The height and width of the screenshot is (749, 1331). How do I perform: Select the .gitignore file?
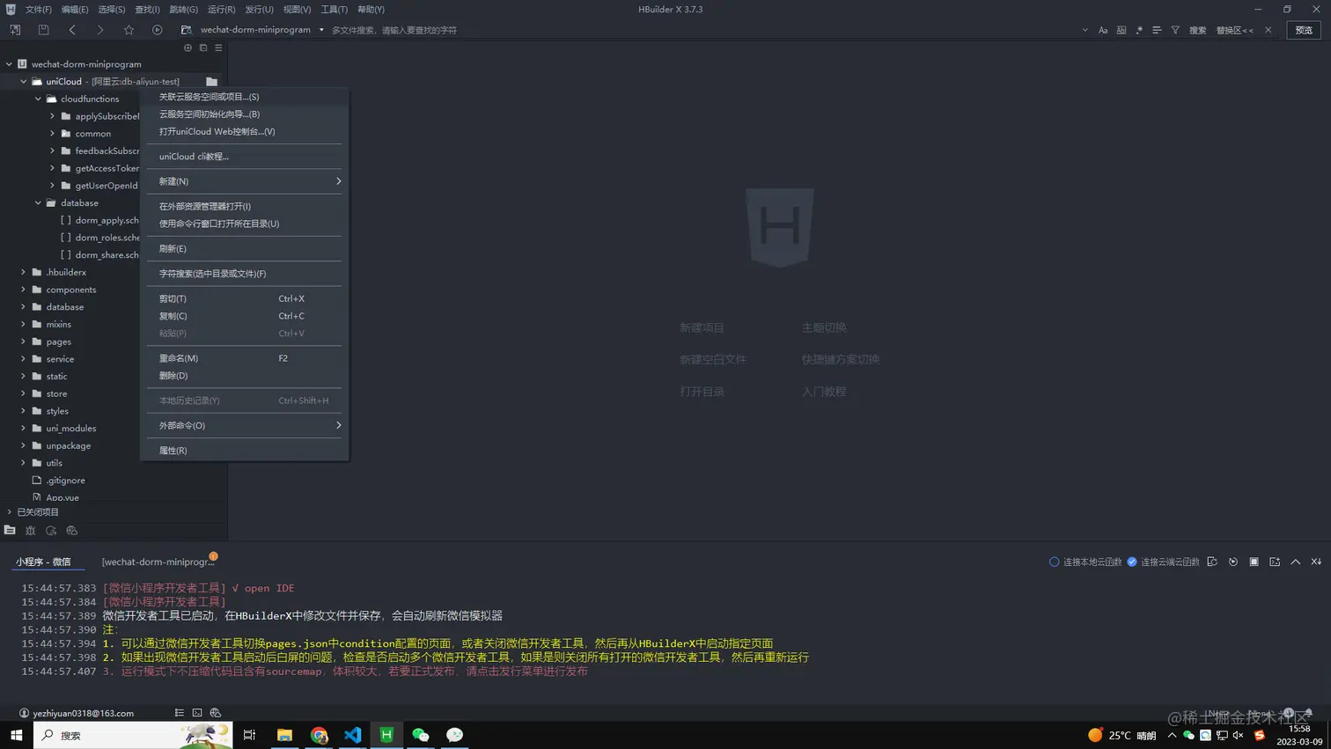coord(66,480)
